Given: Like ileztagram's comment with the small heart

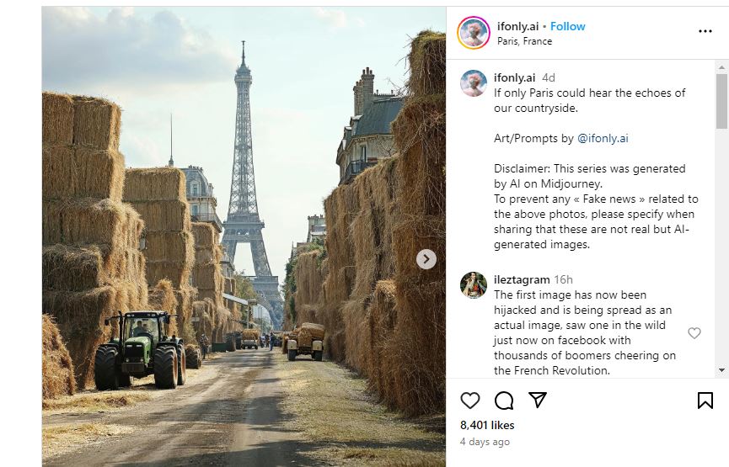Looking at the screenshot, I should click(694, 333).
